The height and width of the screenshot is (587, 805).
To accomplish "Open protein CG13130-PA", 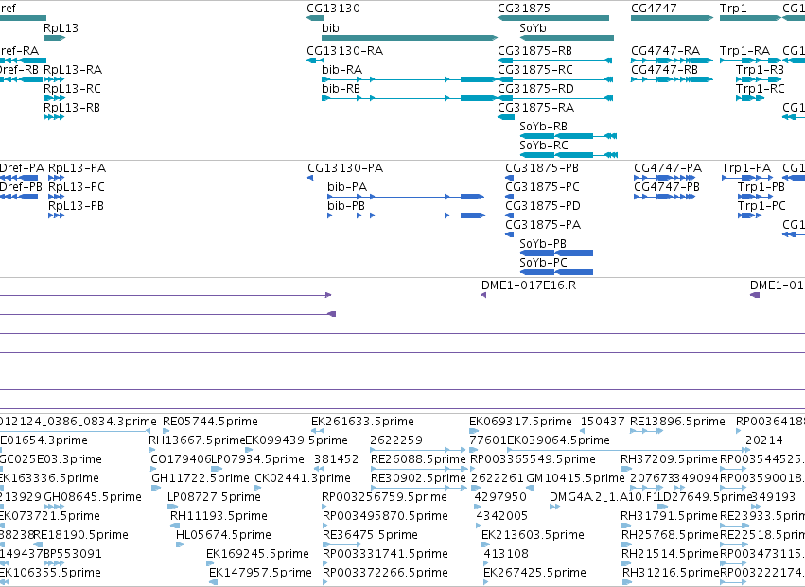I will (x=345, y=168).
